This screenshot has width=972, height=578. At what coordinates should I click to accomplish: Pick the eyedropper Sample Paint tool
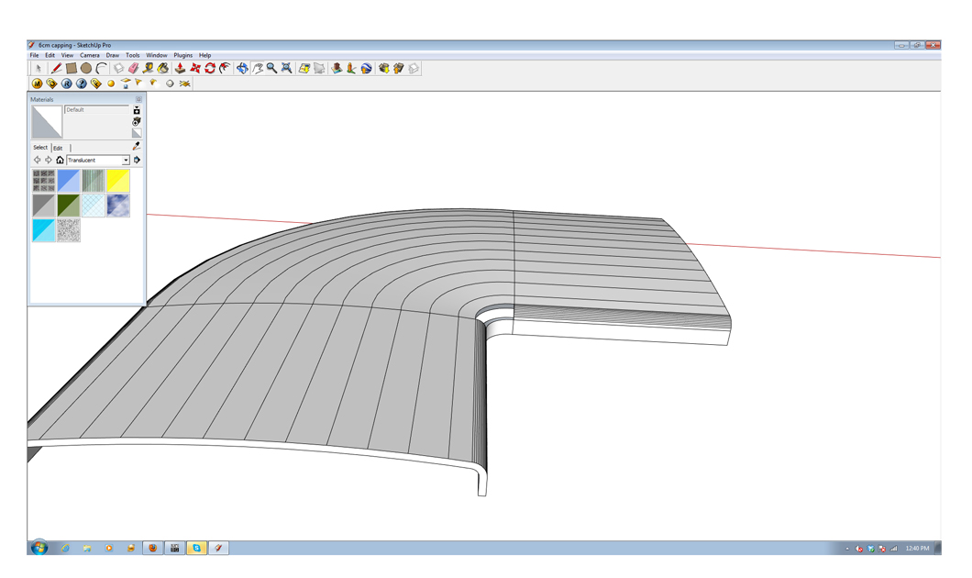pos(137,147)
